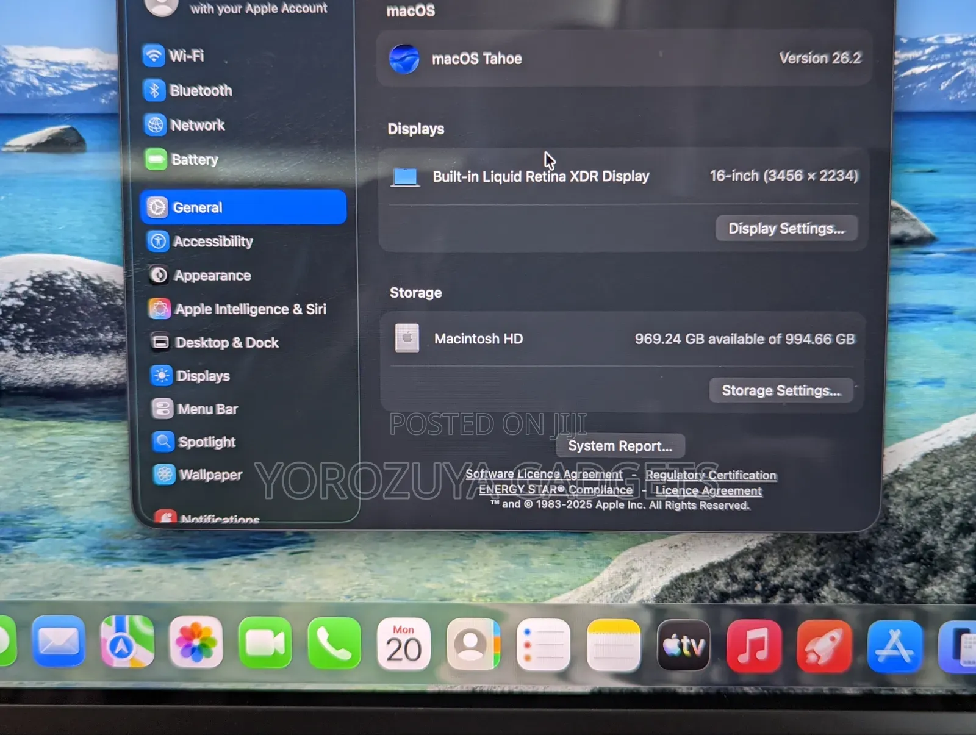The width and height of the screenshot is (976, 735).
Task: Select General in the sidebar
Action: click(243, 207)
